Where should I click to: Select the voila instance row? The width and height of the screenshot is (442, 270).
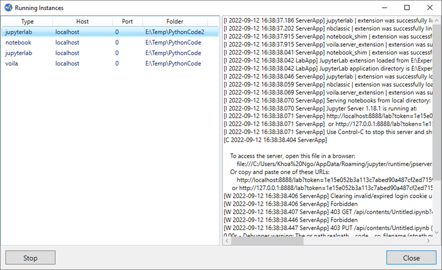pyautogui.click(x=110, y=63)
